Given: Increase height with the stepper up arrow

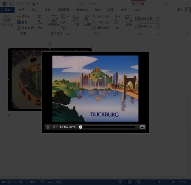Looking at the screenshot, I should click(x=156, y=18).
